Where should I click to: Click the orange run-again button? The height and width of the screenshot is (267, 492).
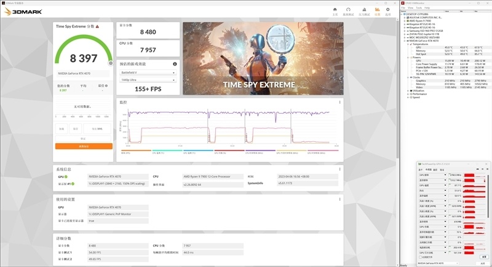(84, 146)
